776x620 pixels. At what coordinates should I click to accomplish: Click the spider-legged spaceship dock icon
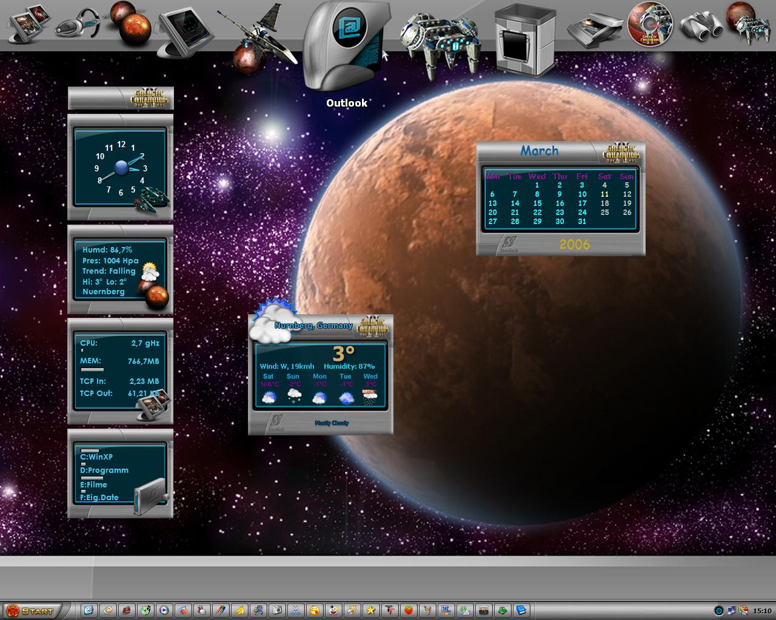point(439,44)
